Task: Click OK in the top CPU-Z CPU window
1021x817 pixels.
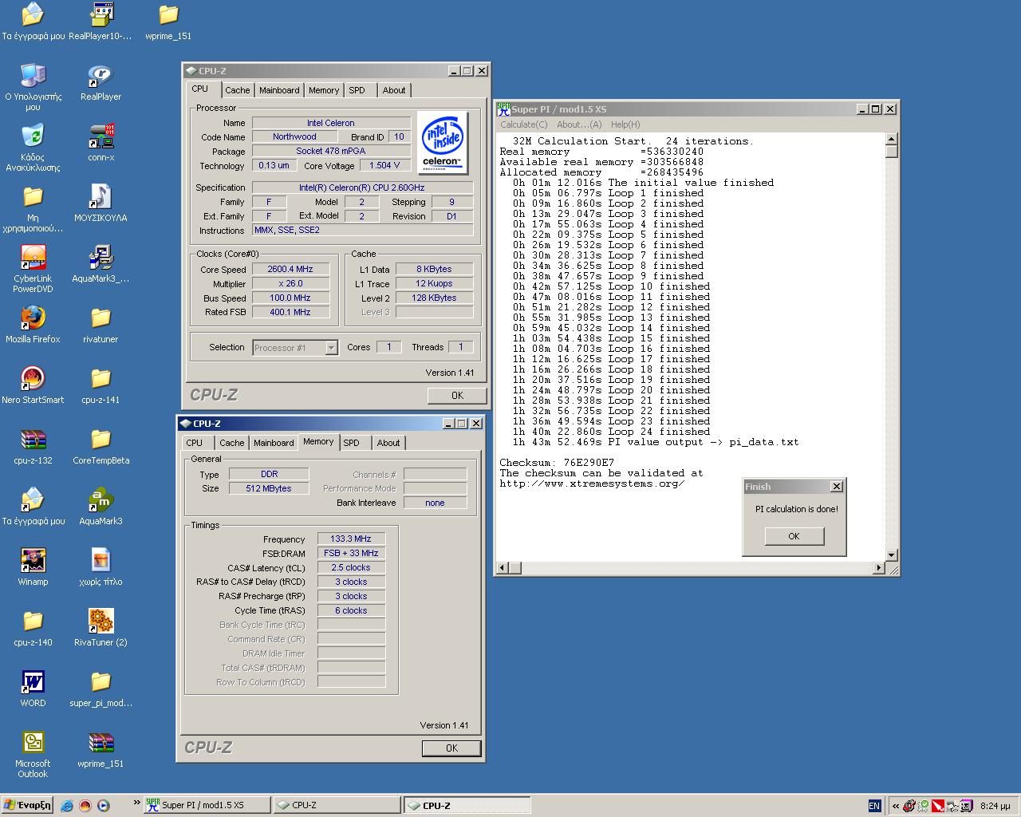Action: [x=457, y=395]
